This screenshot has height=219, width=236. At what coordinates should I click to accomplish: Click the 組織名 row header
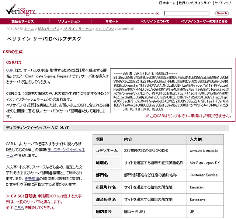coord(107,163)
